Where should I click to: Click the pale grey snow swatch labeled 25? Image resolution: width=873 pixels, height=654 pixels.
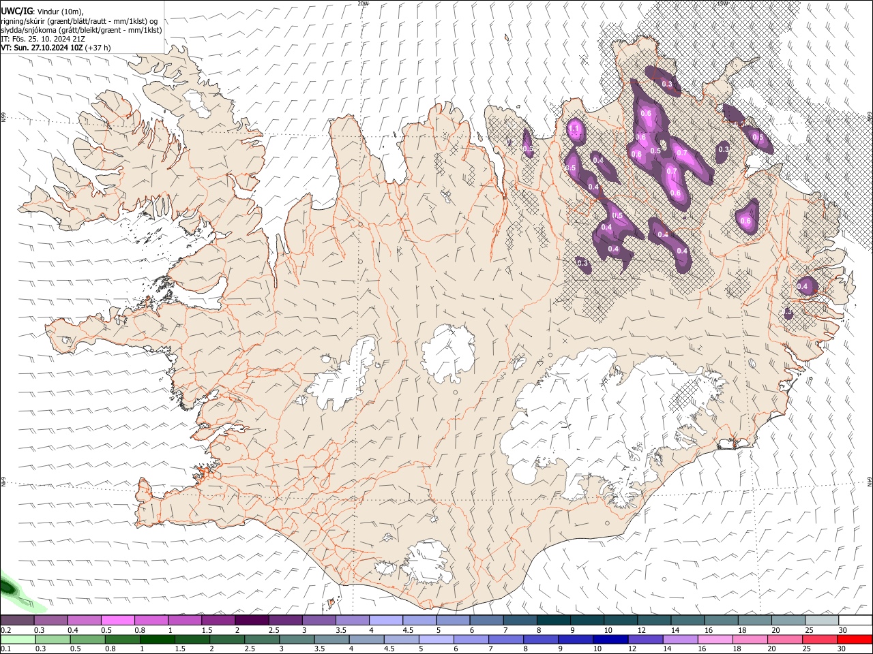click(x=821, y=620)
